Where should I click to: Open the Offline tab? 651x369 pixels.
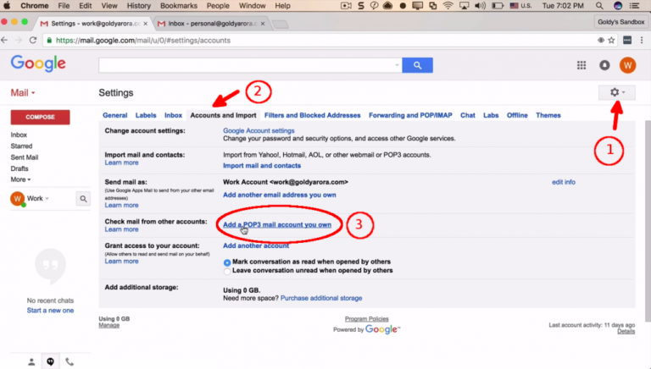pos(517,115)
